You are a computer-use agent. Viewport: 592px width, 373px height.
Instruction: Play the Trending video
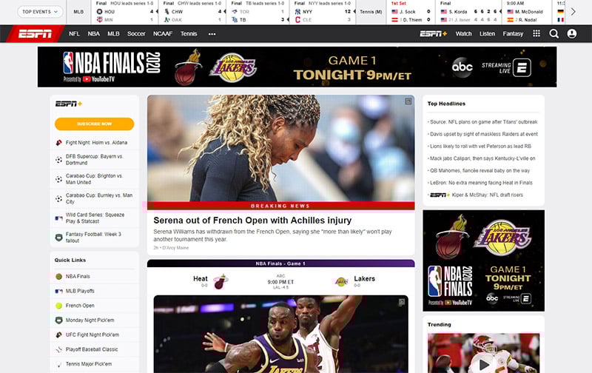click(x=483, y=364)
